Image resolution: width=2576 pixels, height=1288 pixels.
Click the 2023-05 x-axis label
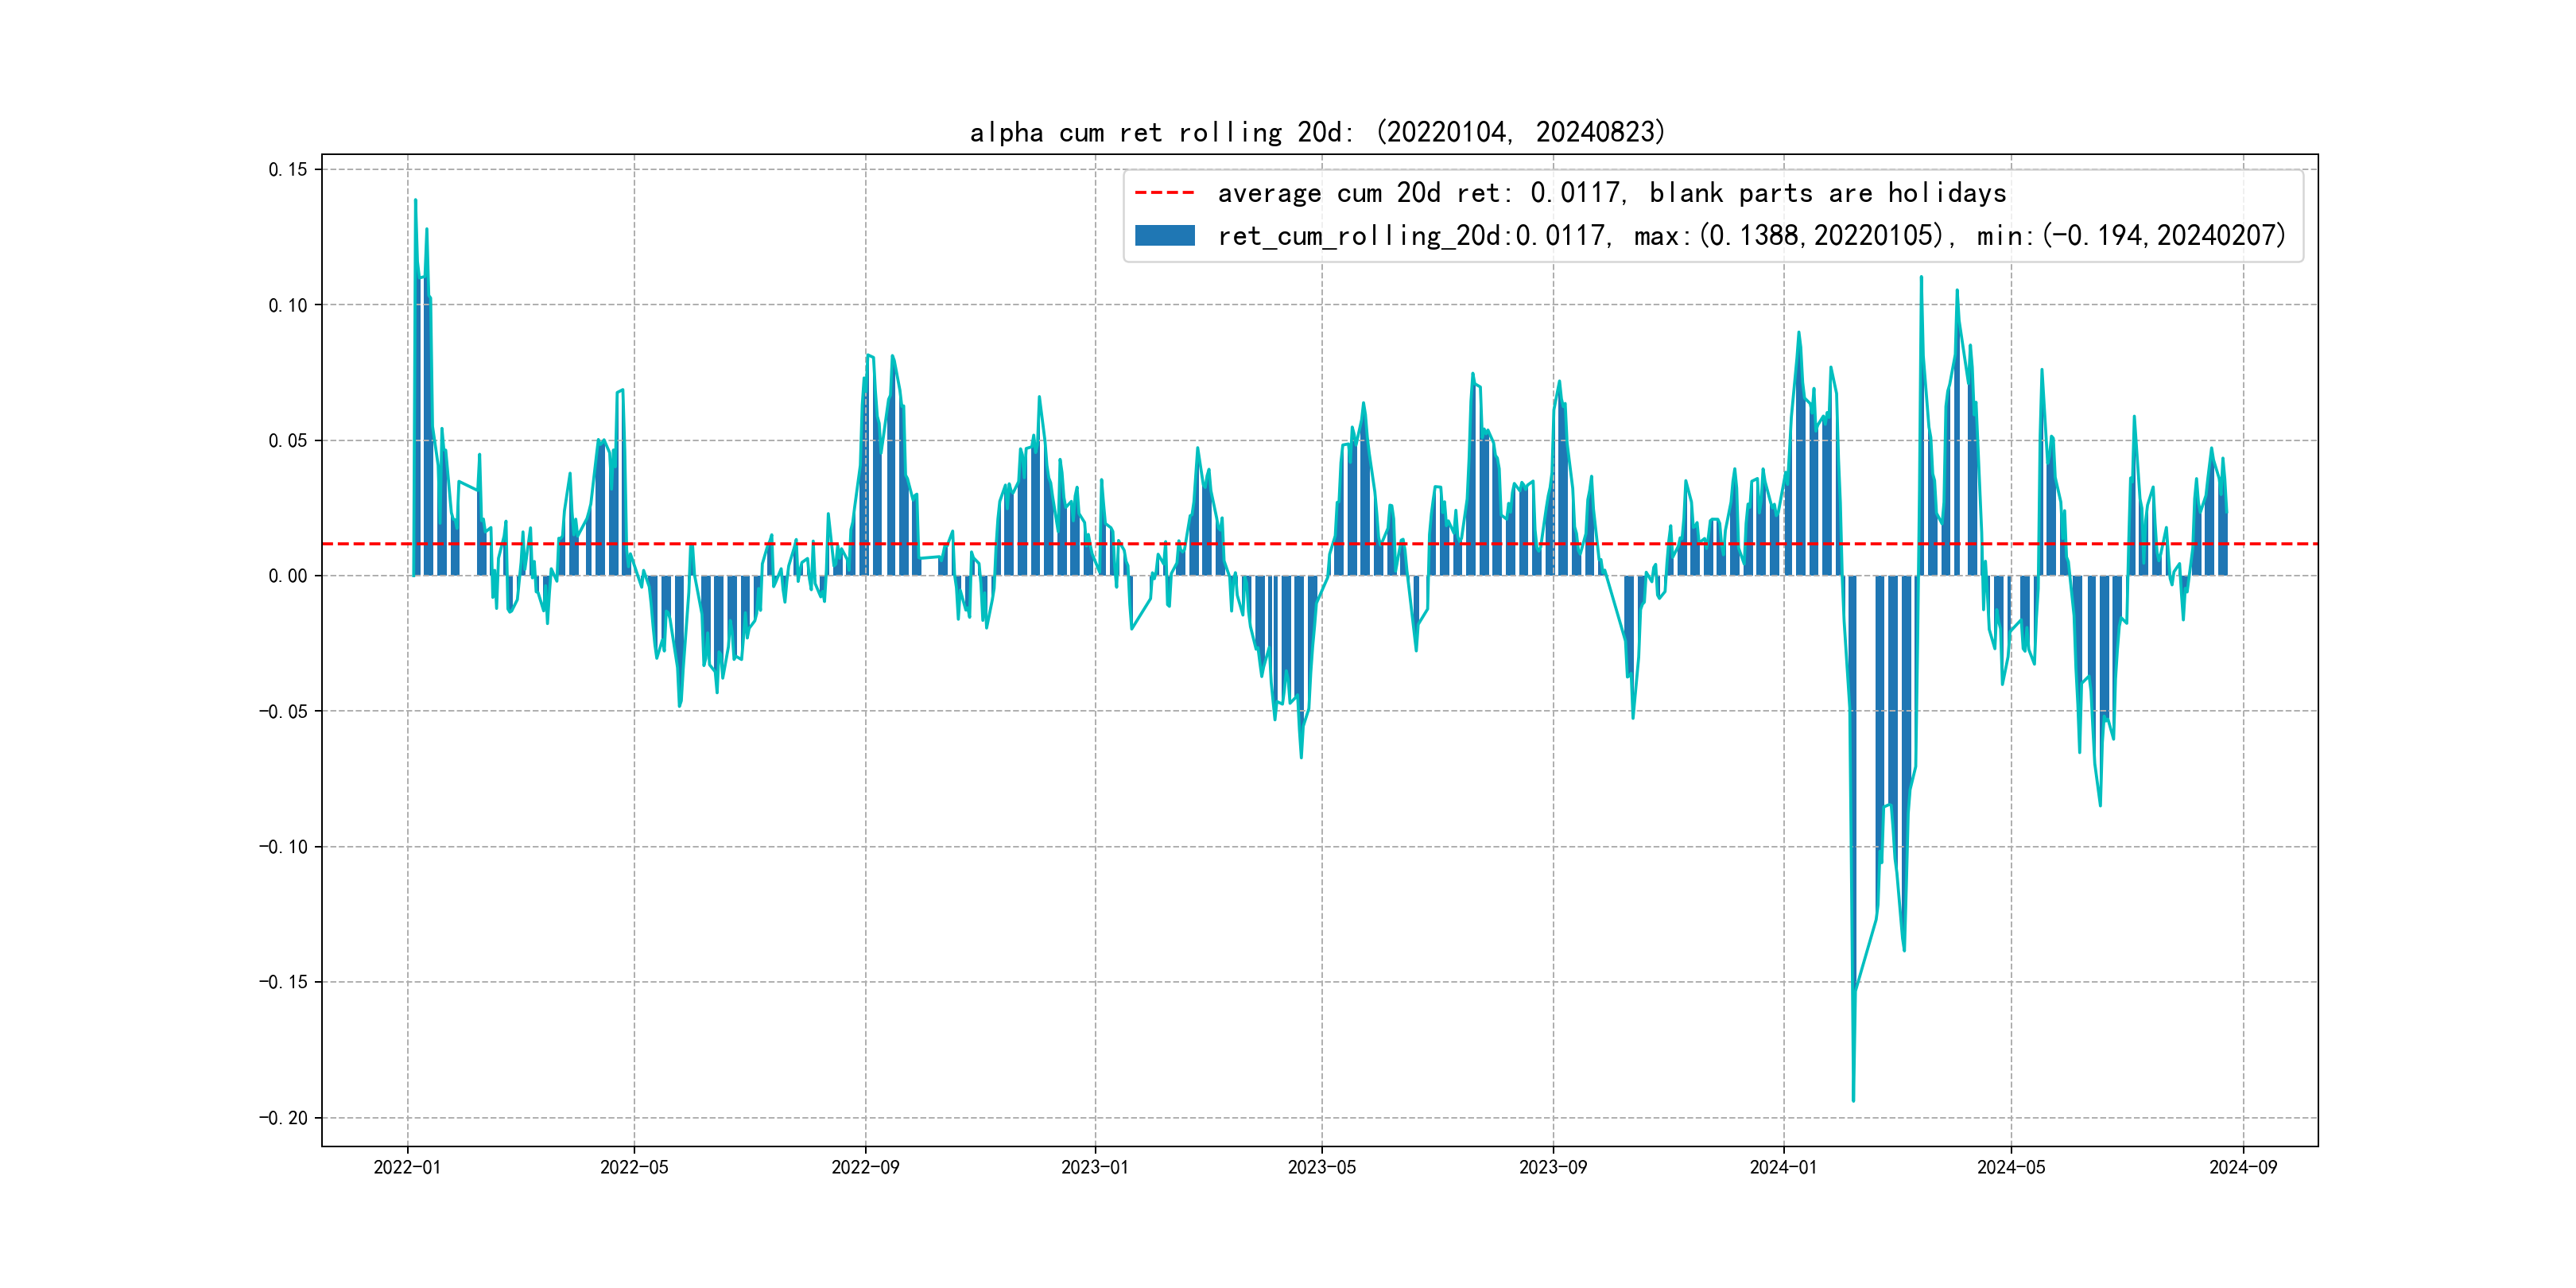1322,1167
